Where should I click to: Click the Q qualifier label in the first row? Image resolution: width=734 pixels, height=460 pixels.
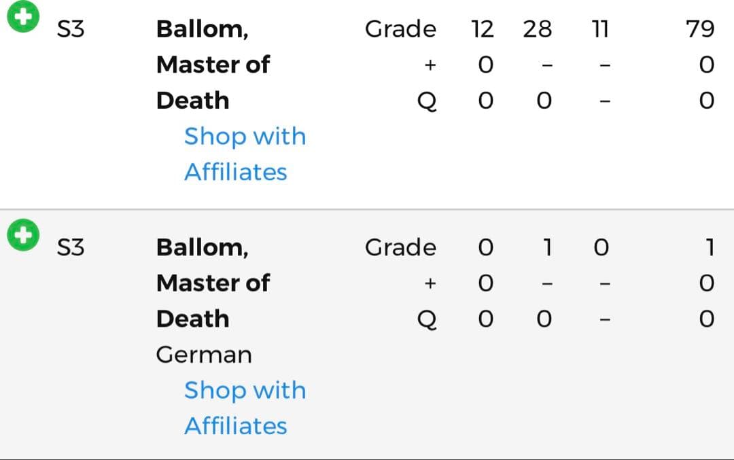coord(427,101)
